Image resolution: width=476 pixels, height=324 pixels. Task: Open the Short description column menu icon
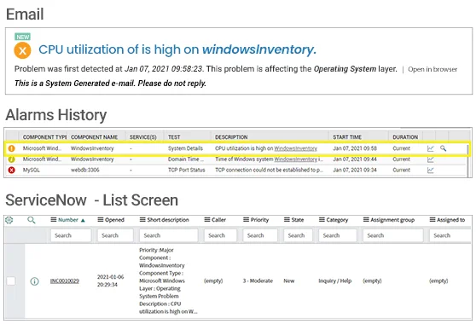tap(142, 220)
